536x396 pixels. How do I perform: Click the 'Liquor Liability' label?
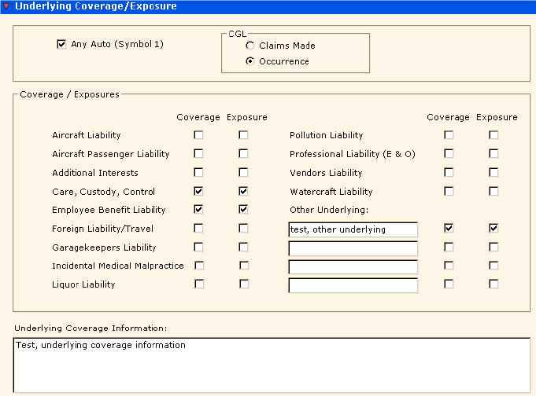tap(83, 284)
